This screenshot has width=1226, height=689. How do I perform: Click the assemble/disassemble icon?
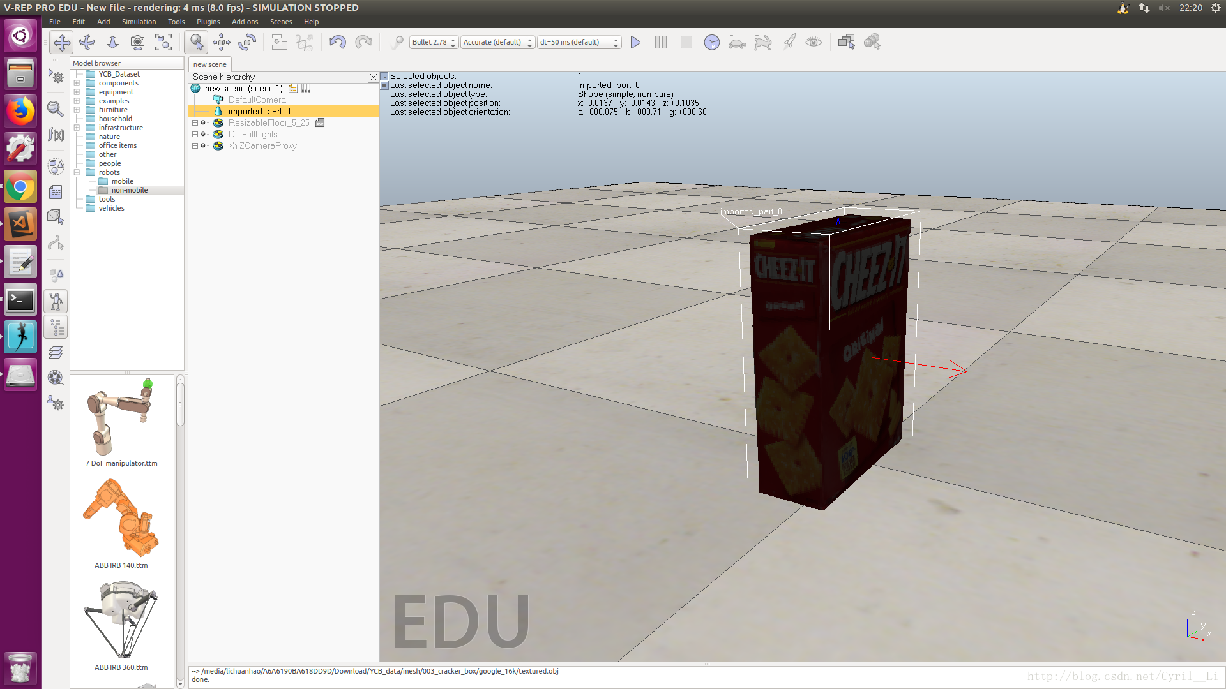279,42
